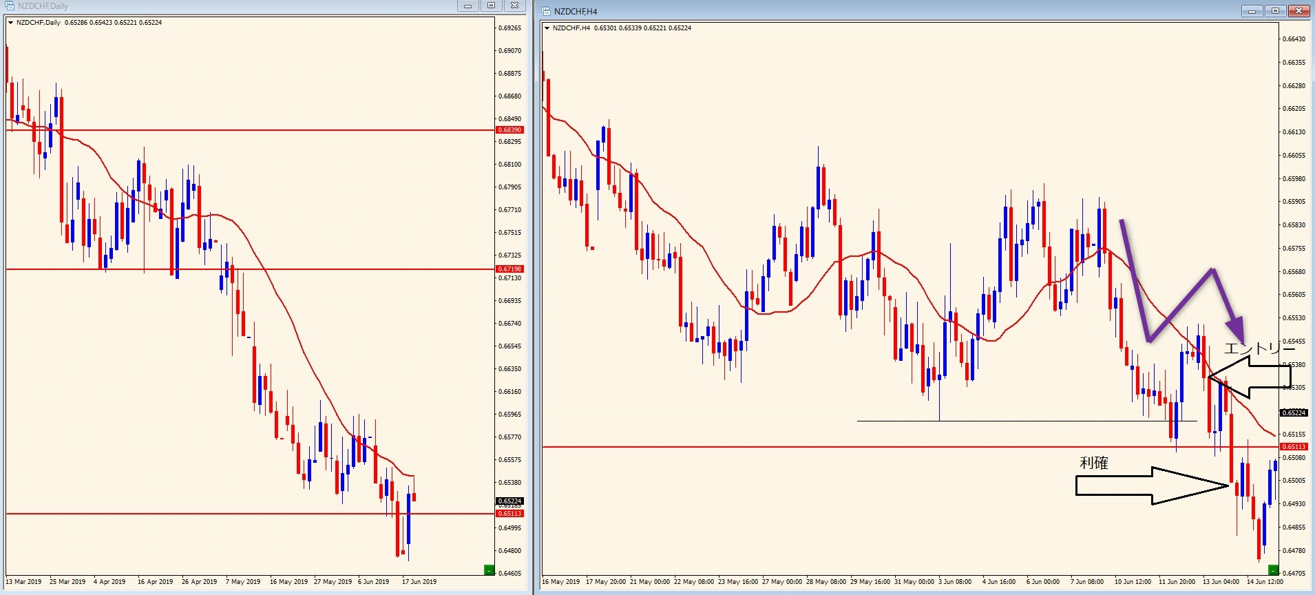Minimize the NZDCHF,H4 chart window
The image size is (1315, 595).
pyautogui.click(x=1251, y=11)
